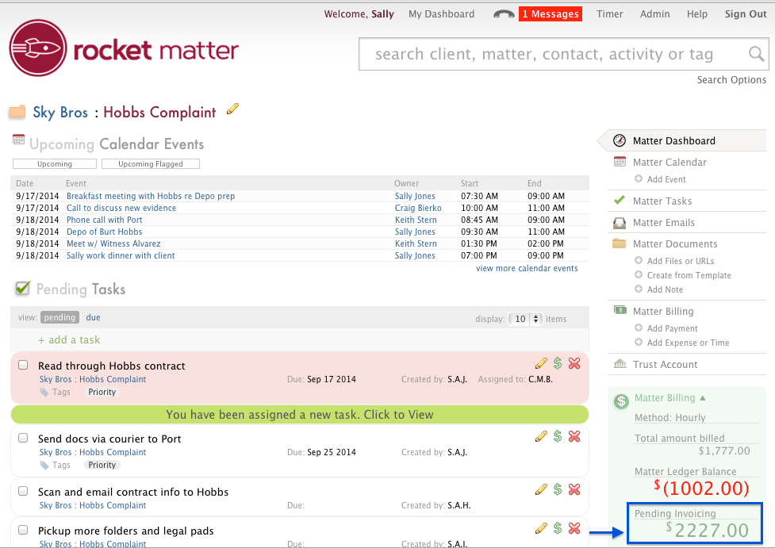Open Matter Tasks in the sidebar
Viewport: 775px width, 548px height.
click(662, 201)
